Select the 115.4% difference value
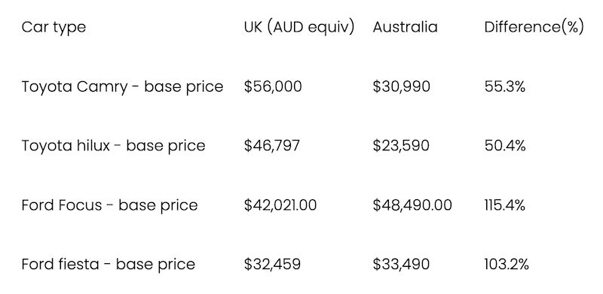Image resolution: width=603 pixels, height=294 pixels. point(504,205)
